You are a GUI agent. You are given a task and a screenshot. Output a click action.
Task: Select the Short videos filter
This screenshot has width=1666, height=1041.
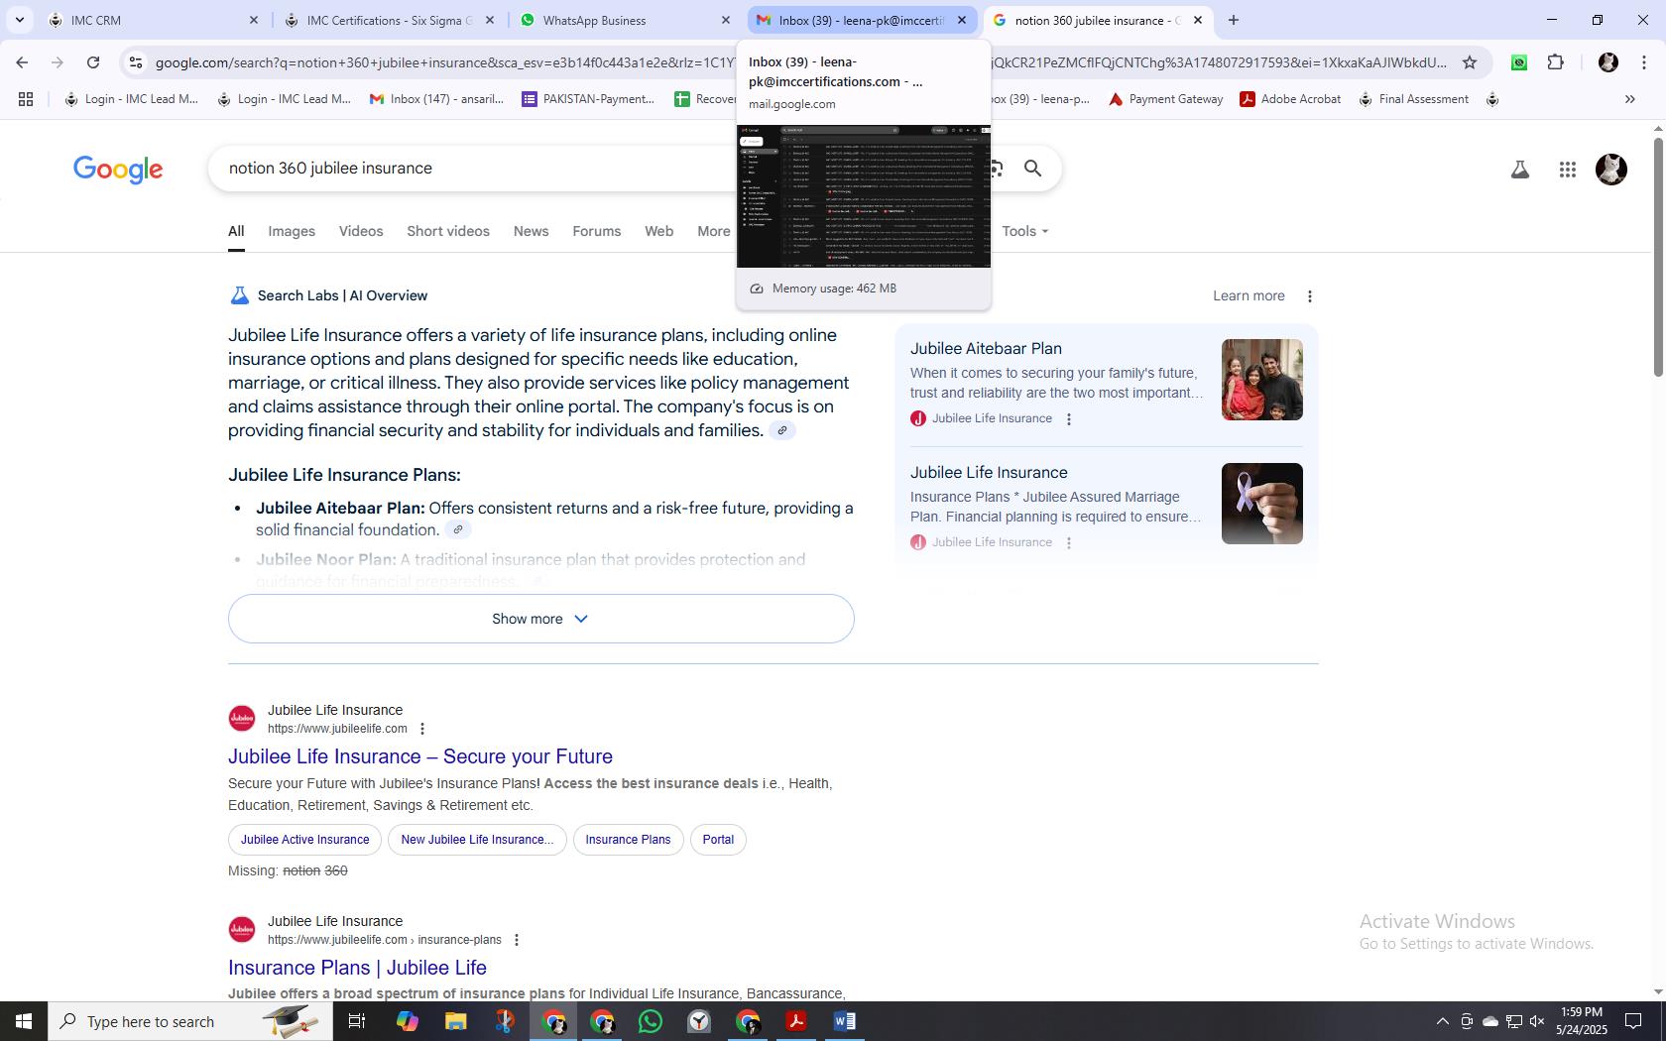pos(448,231)
